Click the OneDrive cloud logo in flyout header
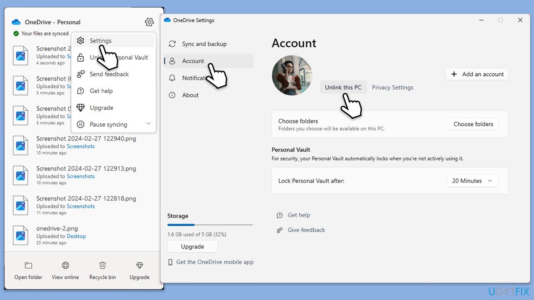This screenshot has height=300, width=534. pos(16,22)
